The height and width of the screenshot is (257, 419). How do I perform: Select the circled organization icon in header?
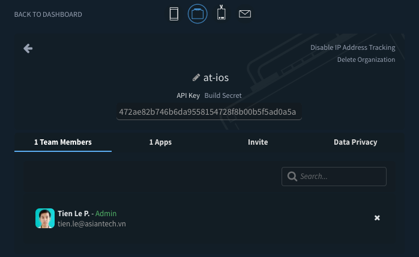(x=197, y=14)
